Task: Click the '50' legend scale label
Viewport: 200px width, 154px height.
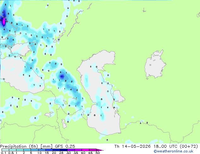Action: click(98, 153)
